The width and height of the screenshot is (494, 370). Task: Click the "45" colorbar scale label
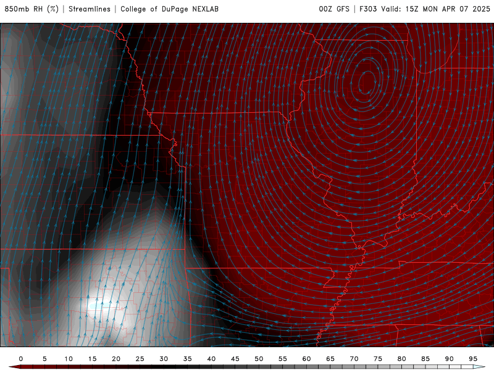click(x=235, y=359)
